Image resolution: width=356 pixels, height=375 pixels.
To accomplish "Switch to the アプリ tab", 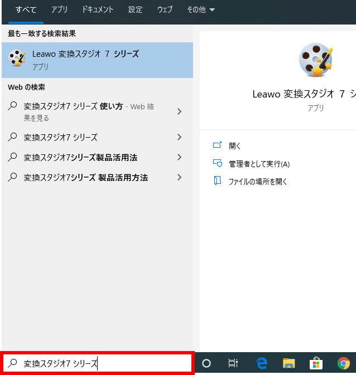I will coord(59,9).
